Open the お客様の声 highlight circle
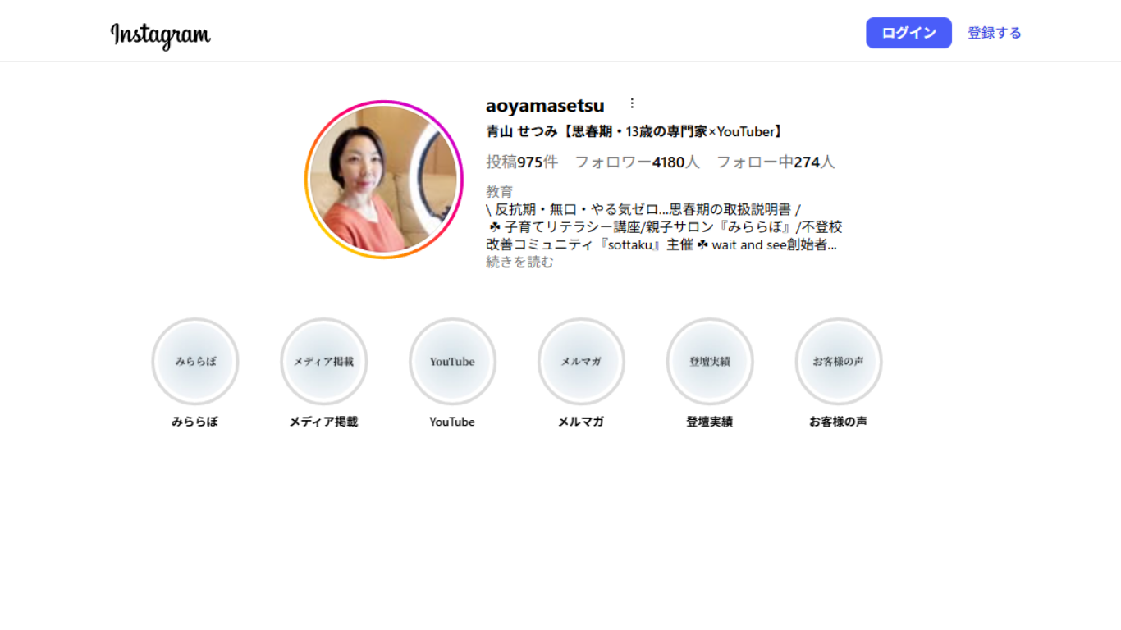The width and height of the screenshot is (1121, 630). [839, 361]
